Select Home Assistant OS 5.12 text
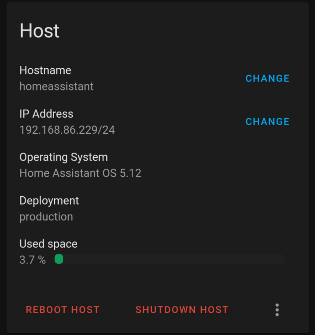 tap(80, 173)
